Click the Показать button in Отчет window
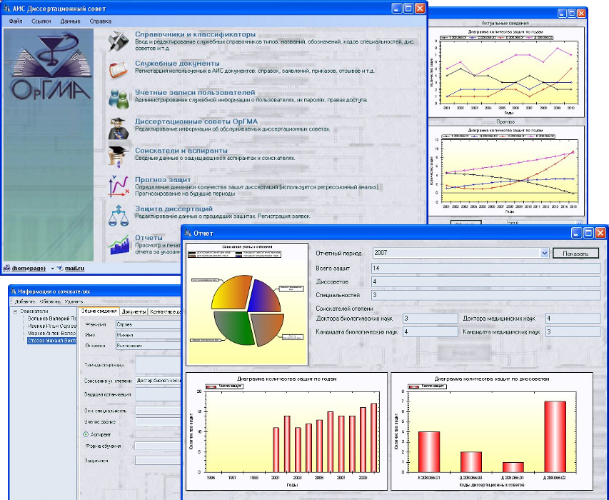Screen dimensions: 609x500 [575, 254]
